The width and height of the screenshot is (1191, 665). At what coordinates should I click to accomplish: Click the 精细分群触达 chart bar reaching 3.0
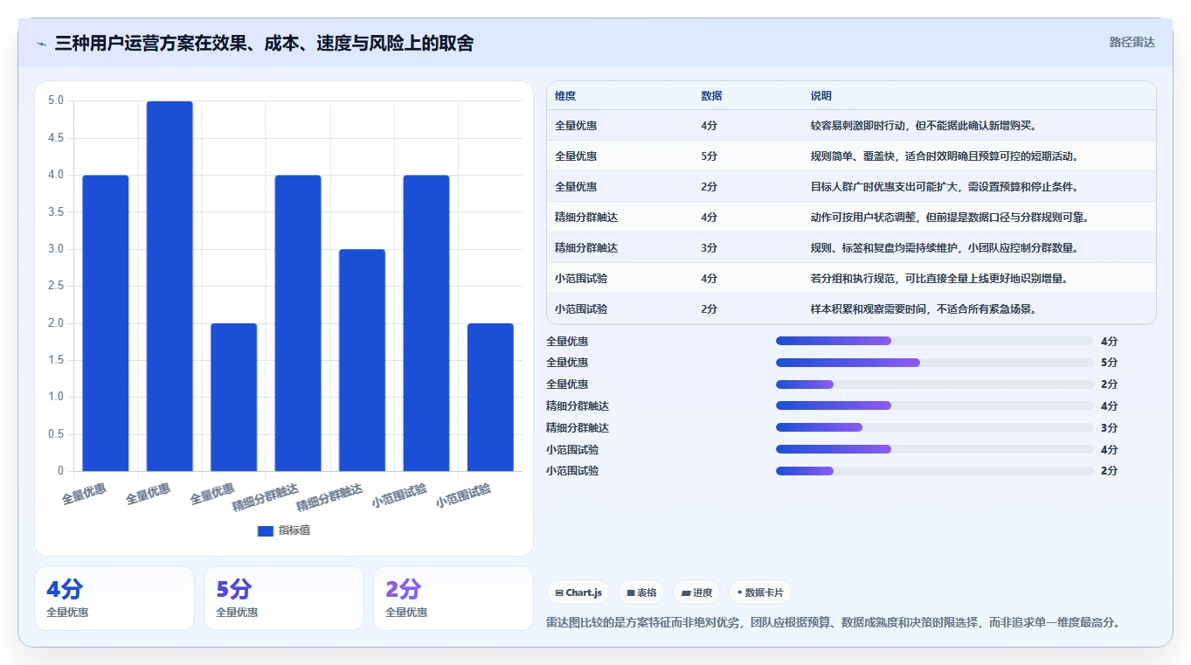[362, 360]
